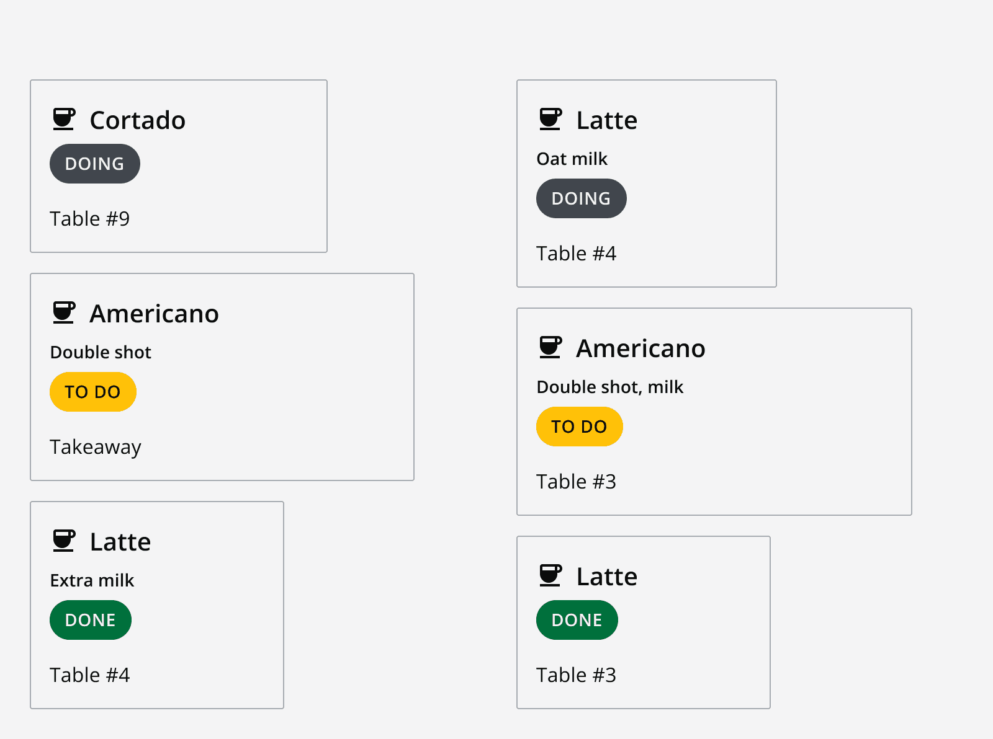Click the cup icon on the Takeaway Americano card
Viewport: 993px width, 739px height.
tap(64, 312)
